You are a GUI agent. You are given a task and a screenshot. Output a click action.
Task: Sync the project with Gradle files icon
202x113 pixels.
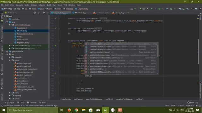pos(180,9)
